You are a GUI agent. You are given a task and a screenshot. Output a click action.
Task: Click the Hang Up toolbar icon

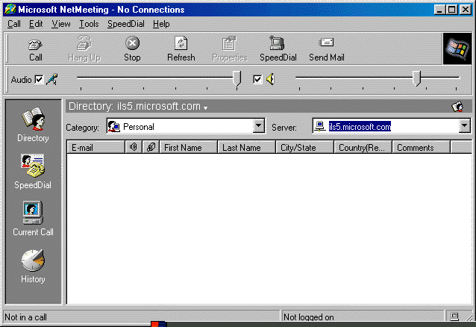coord(84,43)
